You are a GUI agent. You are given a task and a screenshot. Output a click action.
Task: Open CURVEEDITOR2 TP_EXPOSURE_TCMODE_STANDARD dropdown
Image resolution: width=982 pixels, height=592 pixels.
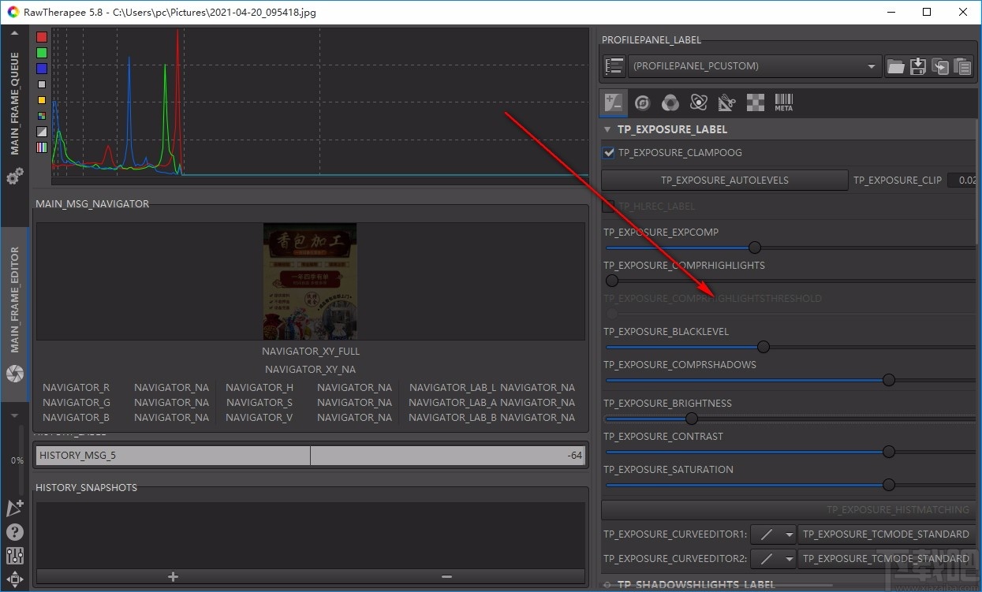(887, 558)
